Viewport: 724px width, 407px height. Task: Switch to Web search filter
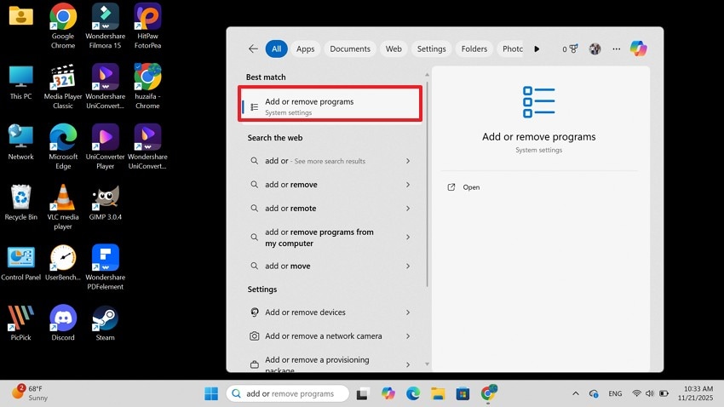tap(394, 49)
